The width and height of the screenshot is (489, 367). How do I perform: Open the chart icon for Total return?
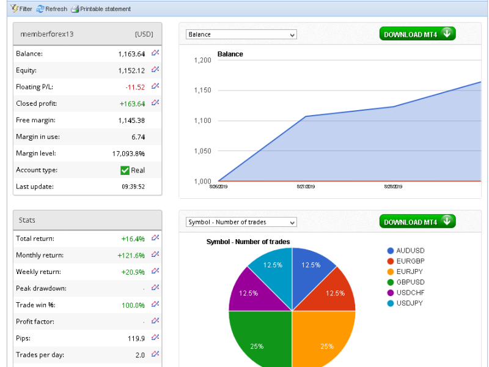[155, 238]
